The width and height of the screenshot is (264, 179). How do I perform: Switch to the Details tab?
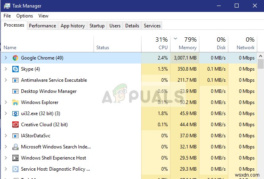tap(132, 26)
